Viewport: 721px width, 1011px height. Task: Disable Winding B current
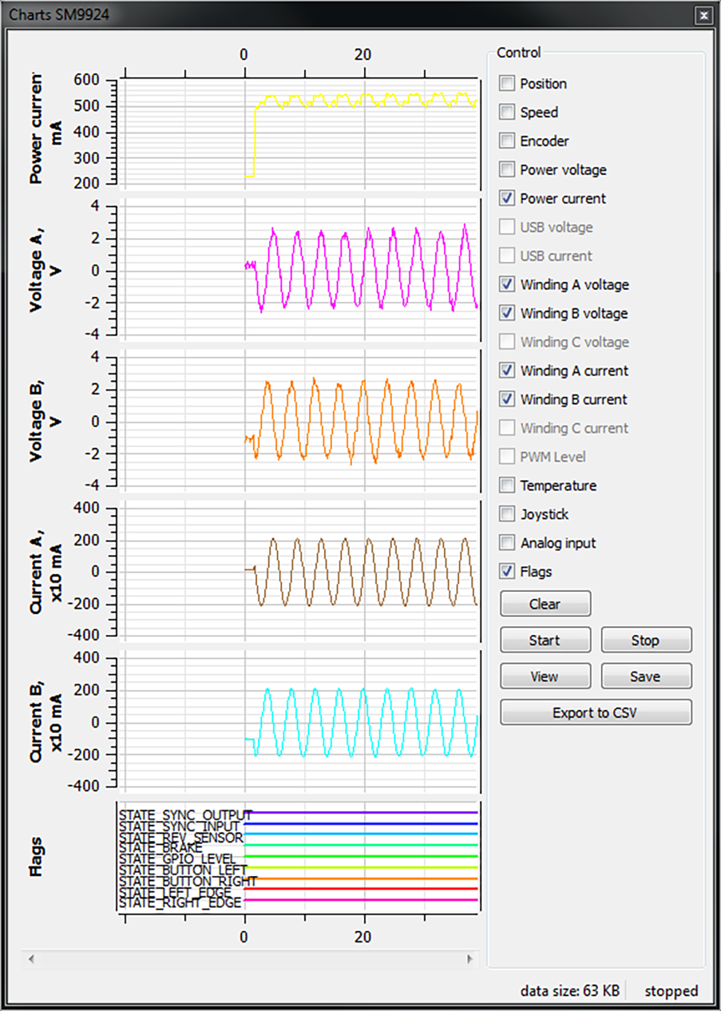[506, 399]
